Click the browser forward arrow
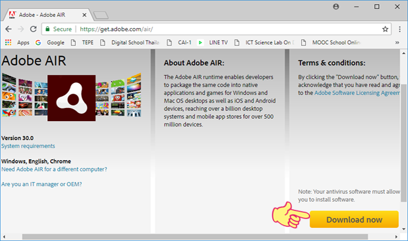 point(21,29)
